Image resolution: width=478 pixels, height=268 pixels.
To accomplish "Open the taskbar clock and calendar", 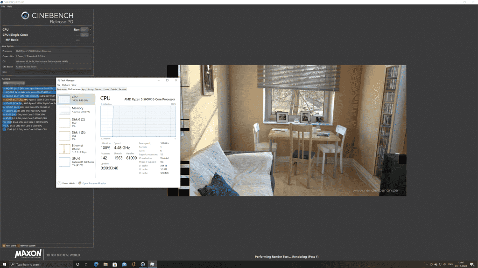I will 461,264.
